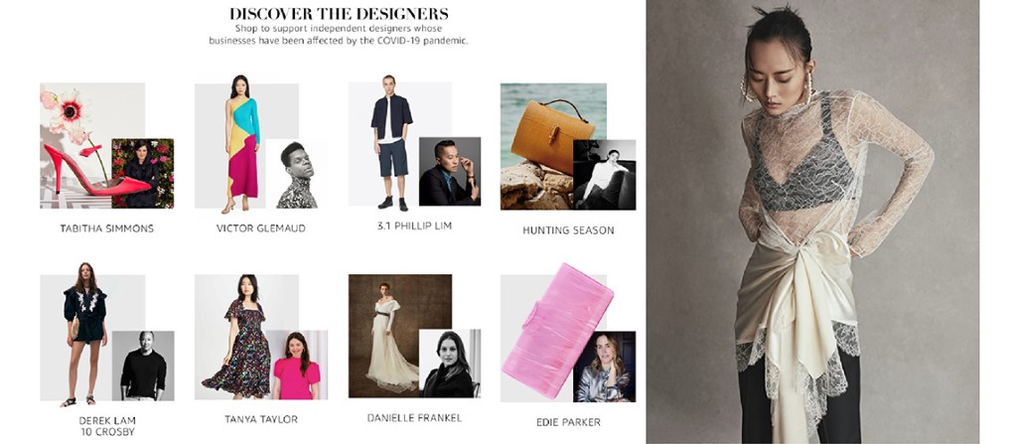Select the Edie Parker designer name
Screen dimensions: 1013x444
568,423
